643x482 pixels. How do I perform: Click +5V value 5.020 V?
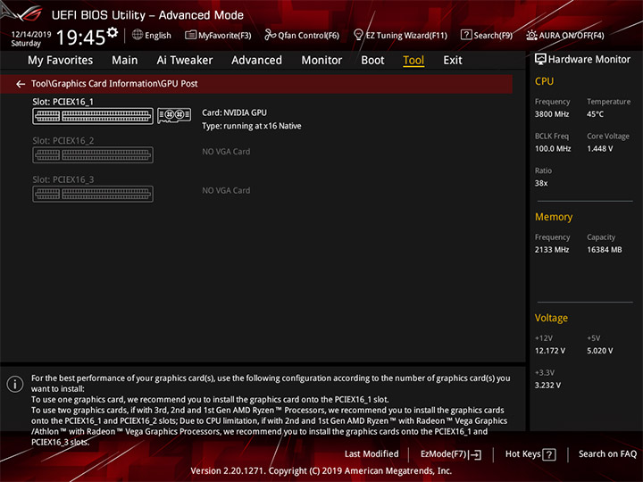click(599, 351)
